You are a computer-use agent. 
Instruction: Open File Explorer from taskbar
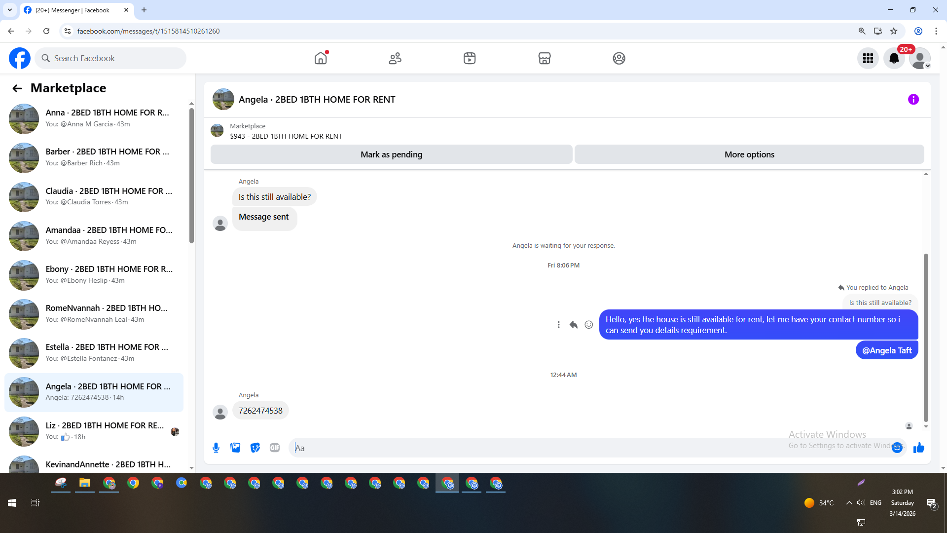85,483
